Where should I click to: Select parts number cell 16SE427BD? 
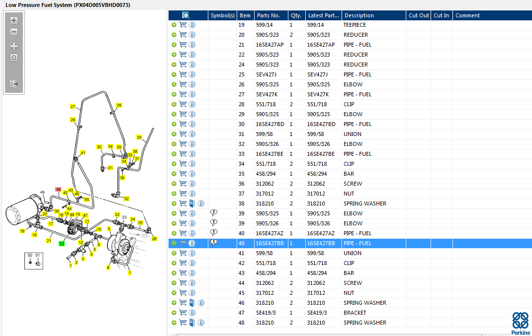click(x=270, y=124)
